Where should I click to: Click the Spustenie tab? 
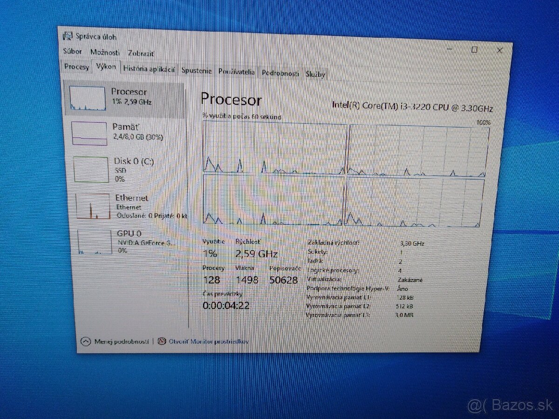coord(197,71)
